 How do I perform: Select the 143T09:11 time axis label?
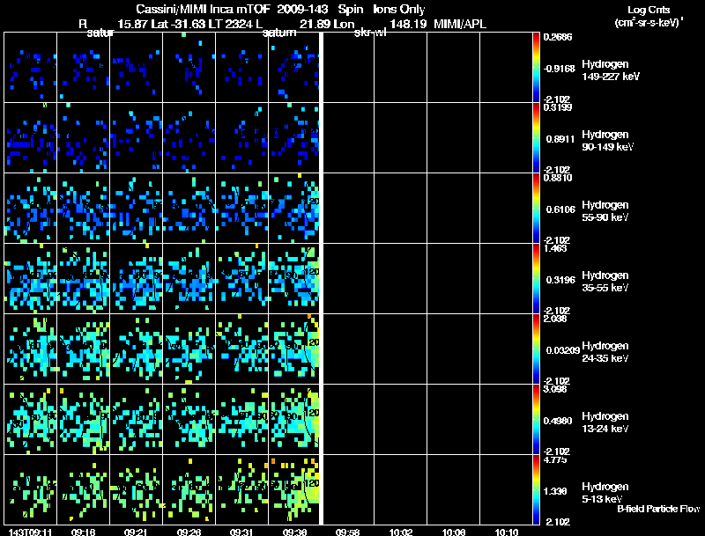point(29,532)
